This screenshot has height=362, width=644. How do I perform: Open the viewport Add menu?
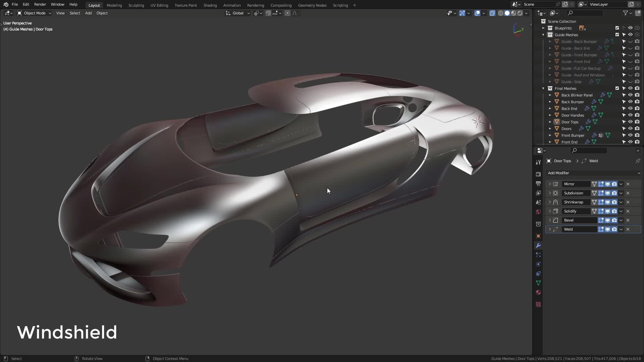pos(88,13)
